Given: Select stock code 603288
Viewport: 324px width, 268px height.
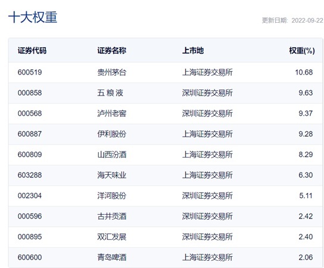Looking at the screenshot, I should (x=30, y=175).
